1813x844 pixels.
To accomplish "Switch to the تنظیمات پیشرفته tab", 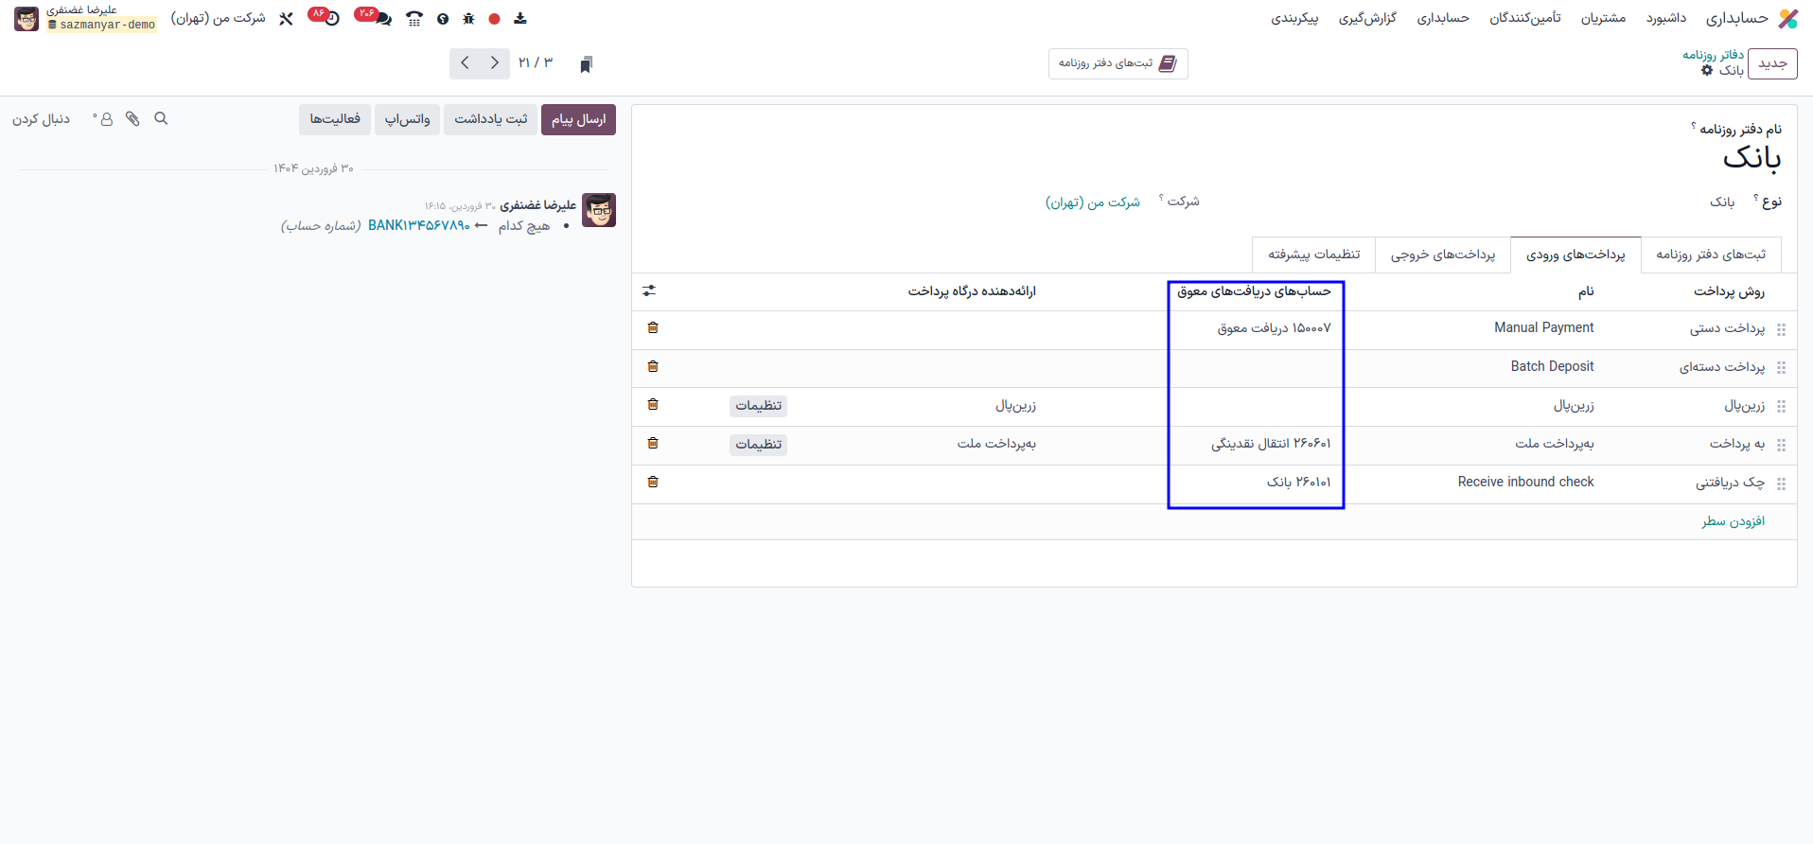I will [x=1313, y=255].
